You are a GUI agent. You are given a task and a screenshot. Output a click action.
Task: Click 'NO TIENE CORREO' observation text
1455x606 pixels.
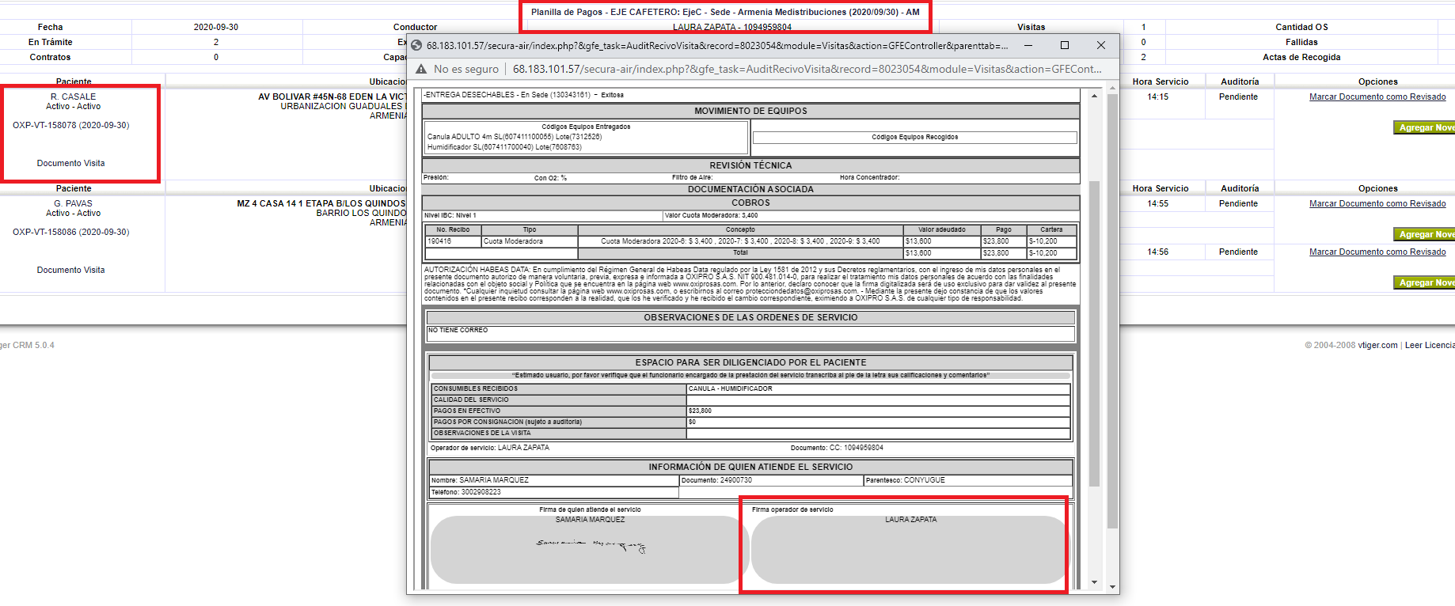[458, 330]
